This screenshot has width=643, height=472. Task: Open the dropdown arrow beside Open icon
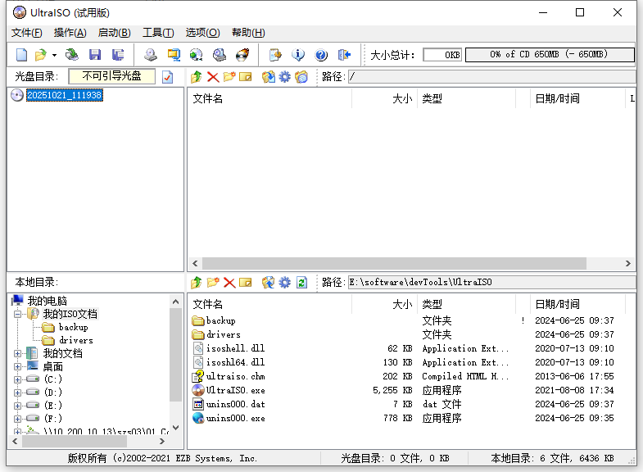(54, 55)
